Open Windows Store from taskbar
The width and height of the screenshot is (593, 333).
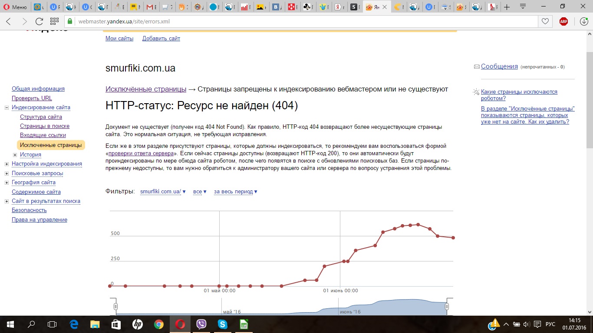coord(116,324)
